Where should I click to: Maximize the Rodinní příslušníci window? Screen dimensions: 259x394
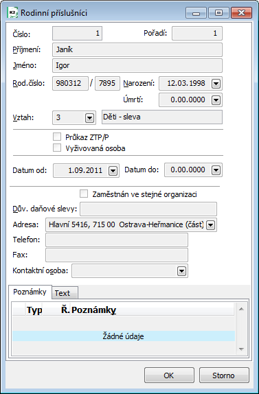(218, 13)
